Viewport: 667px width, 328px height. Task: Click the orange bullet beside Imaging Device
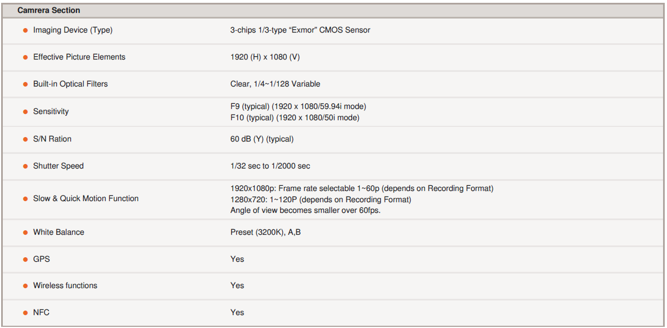[25, 30]
